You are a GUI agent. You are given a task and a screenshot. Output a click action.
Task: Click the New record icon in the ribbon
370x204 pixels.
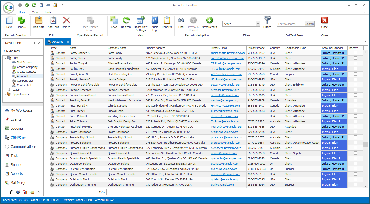coord(9,20)
